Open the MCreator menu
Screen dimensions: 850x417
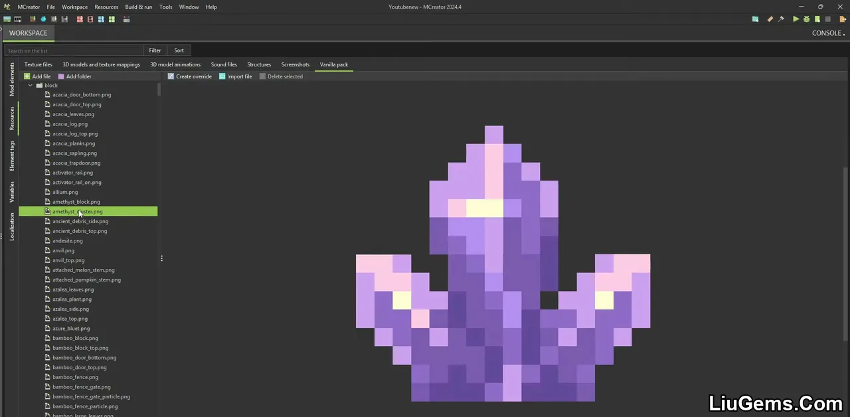tap(29, 7)
